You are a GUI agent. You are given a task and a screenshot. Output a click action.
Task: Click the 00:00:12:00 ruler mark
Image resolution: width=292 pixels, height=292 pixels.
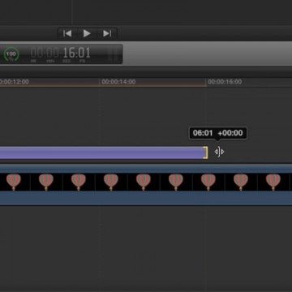[14, 82]
